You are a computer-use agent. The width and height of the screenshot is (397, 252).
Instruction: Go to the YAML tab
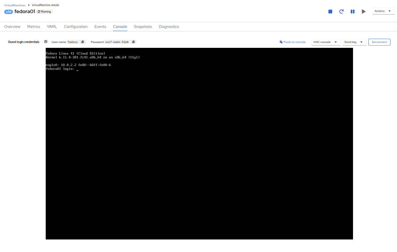point(52,26)
